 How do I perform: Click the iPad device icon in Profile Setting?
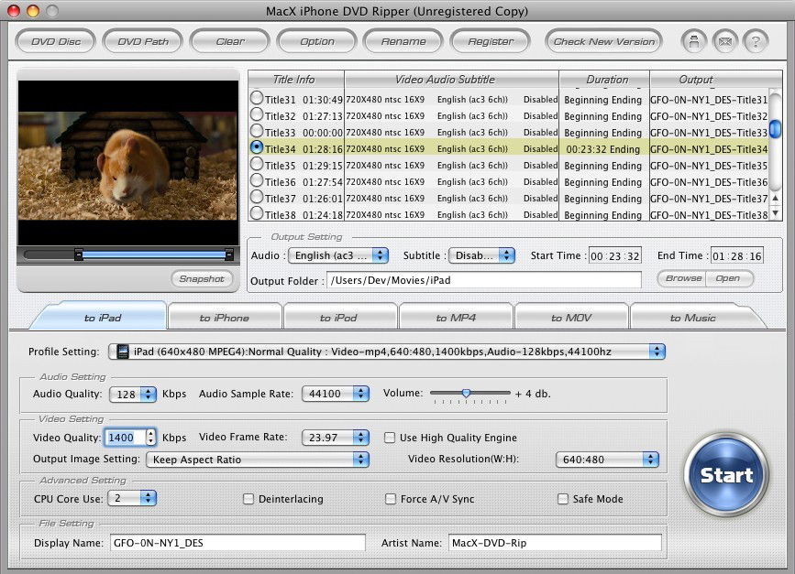pyautogui.click(x=123, y=352)
